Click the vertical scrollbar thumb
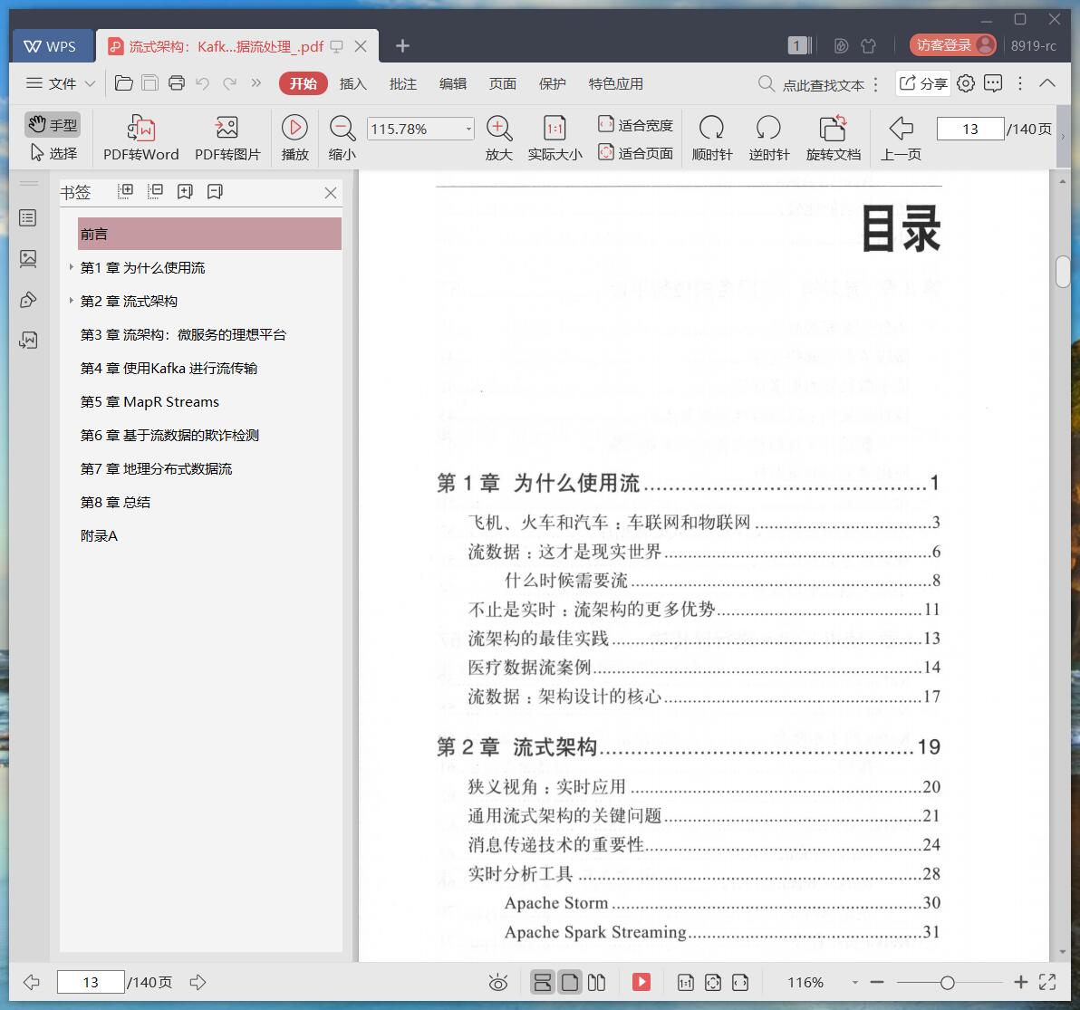This screenshot has height=1010, width=1080. (1063, 271)
